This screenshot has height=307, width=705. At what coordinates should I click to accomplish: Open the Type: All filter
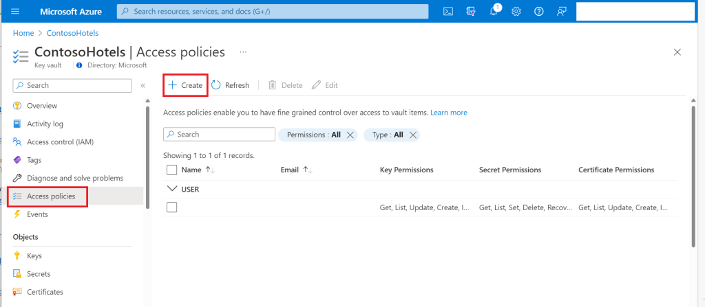coord(386,135)
